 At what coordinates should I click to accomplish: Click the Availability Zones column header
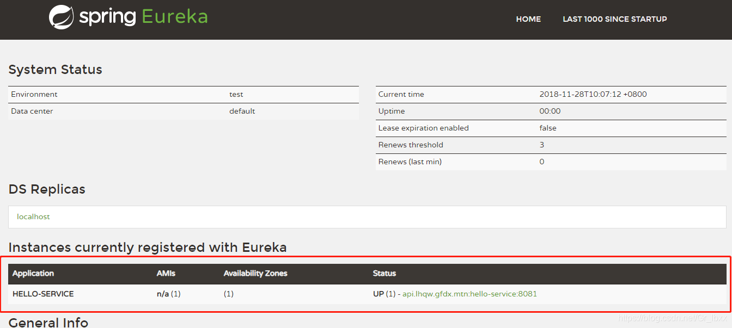pyautogui.click(x=255, y=273)
